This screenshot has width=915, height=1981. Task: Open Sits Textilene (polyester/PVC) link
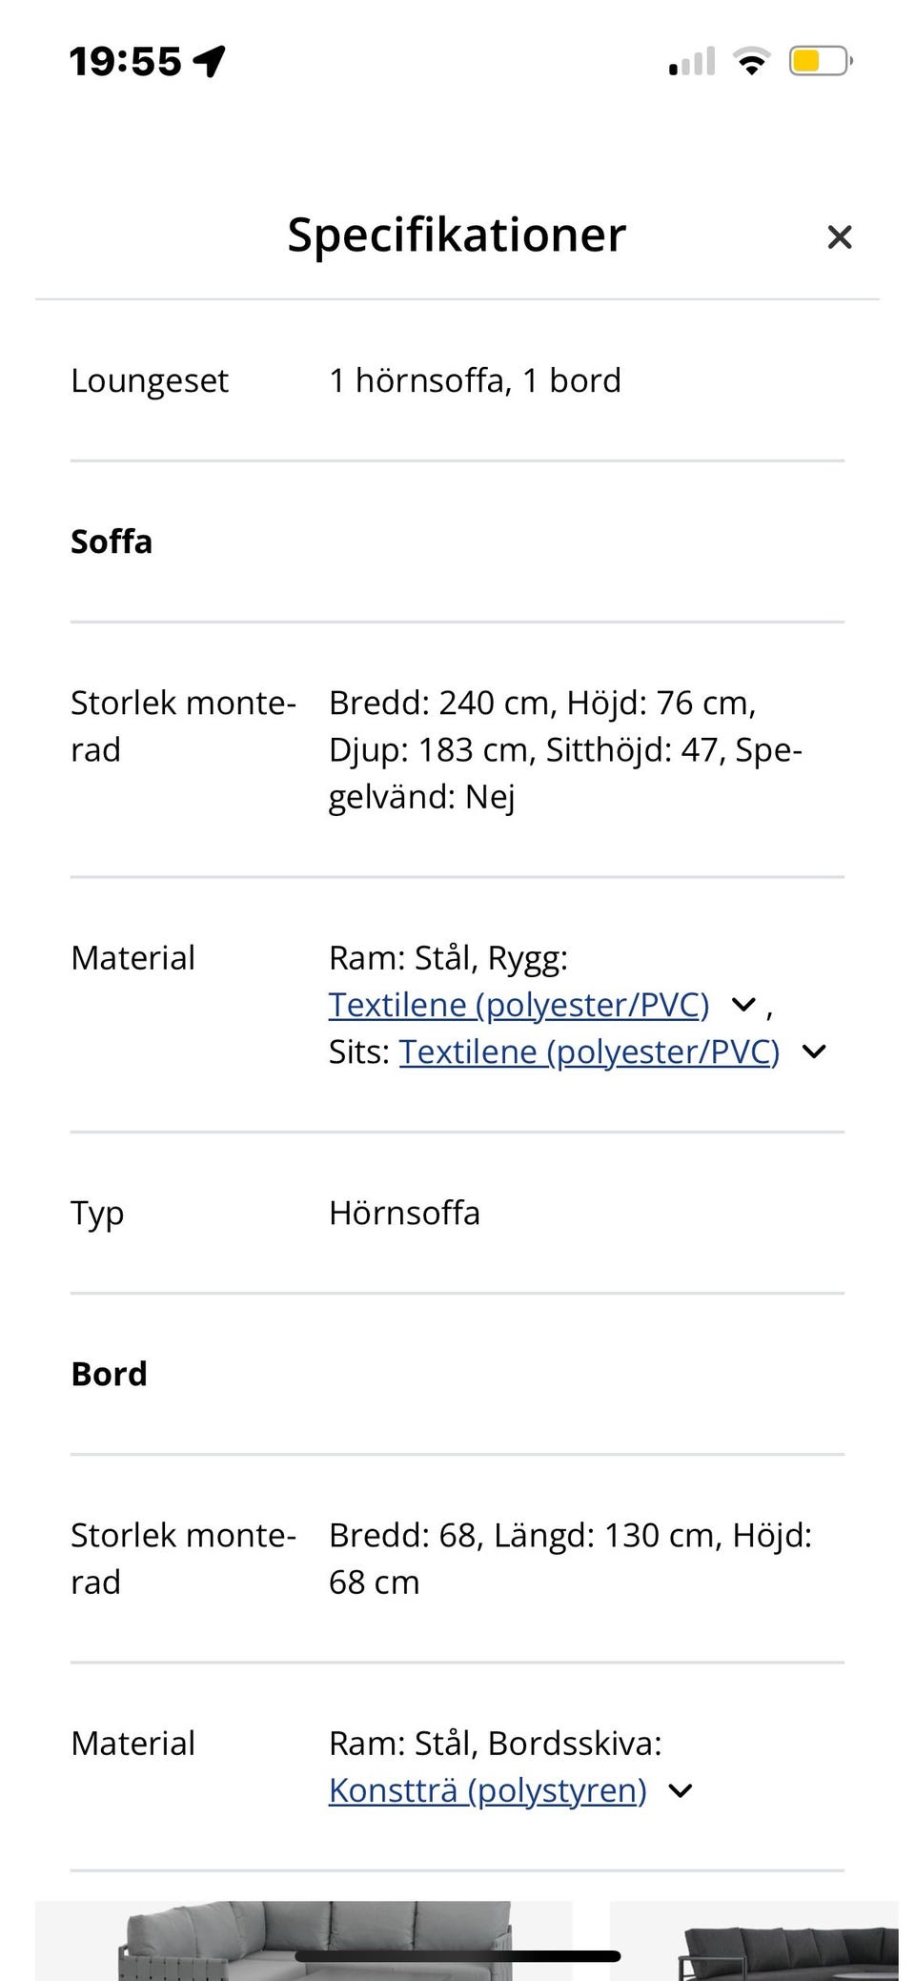[x=589, y=1052]
